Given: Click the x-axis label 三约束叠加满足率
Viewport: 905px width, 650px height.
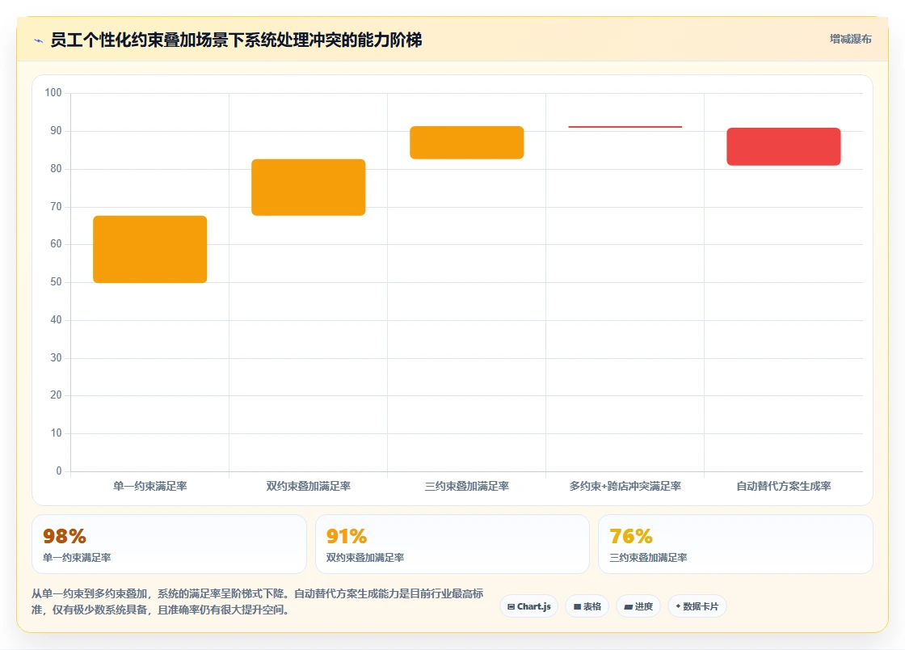Looking at the screenshot, I should pos(467,486).
